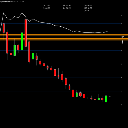Click the 25 price axis label

[x=122, y=64]
